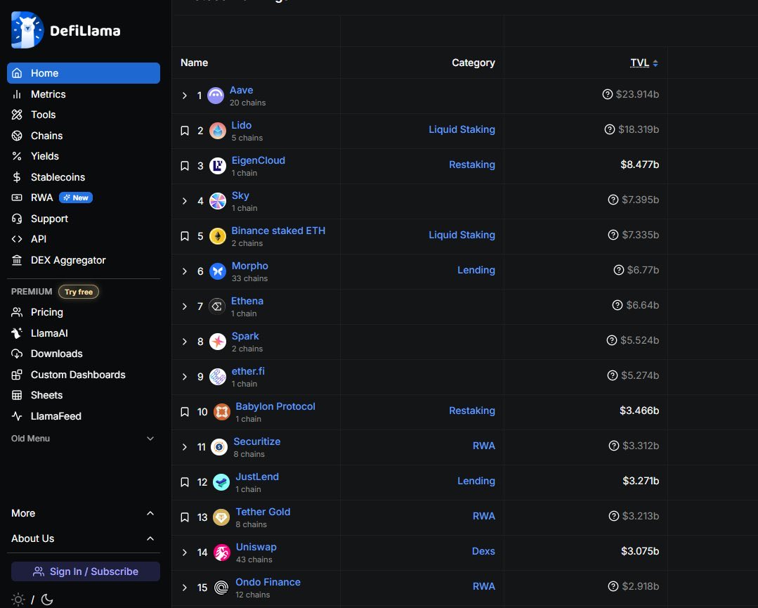758x608 pixels.
Task: Bookmark the EigenCloud protocol row
Action: coord(185,166)
